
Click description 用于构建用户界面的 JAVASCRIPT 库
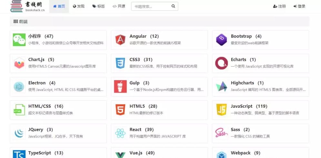158,136
